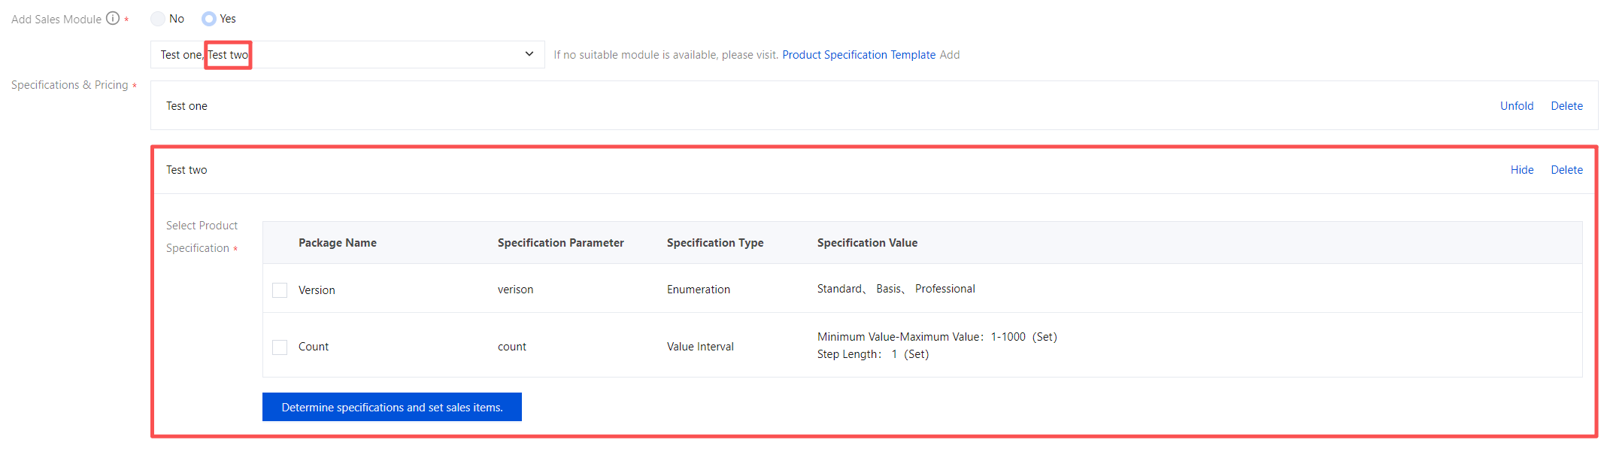Delete the Test one module

coord(1566,106)
